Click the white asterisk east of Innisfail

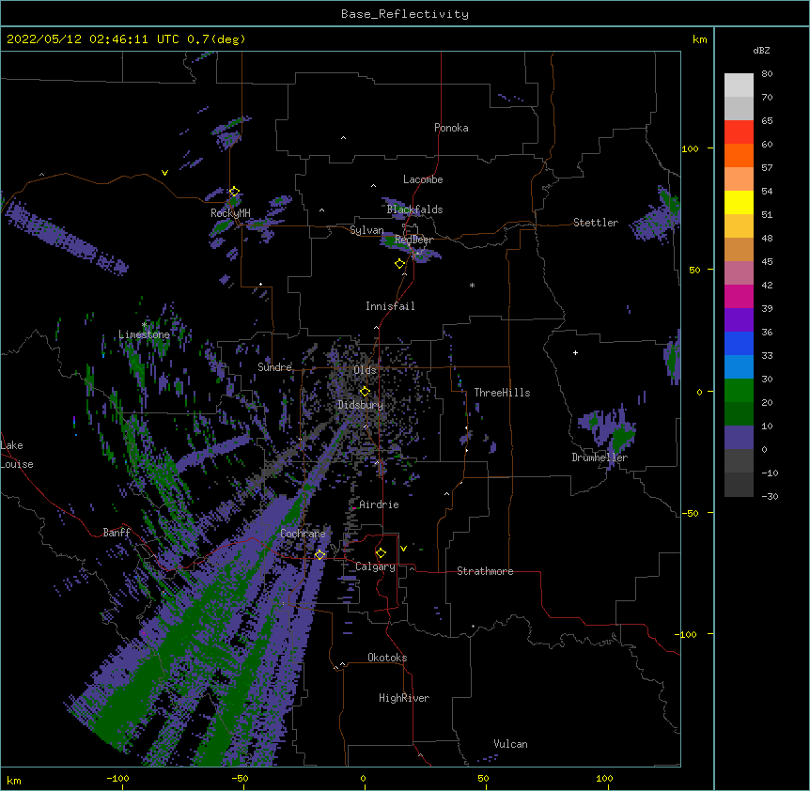coord(472,285)
